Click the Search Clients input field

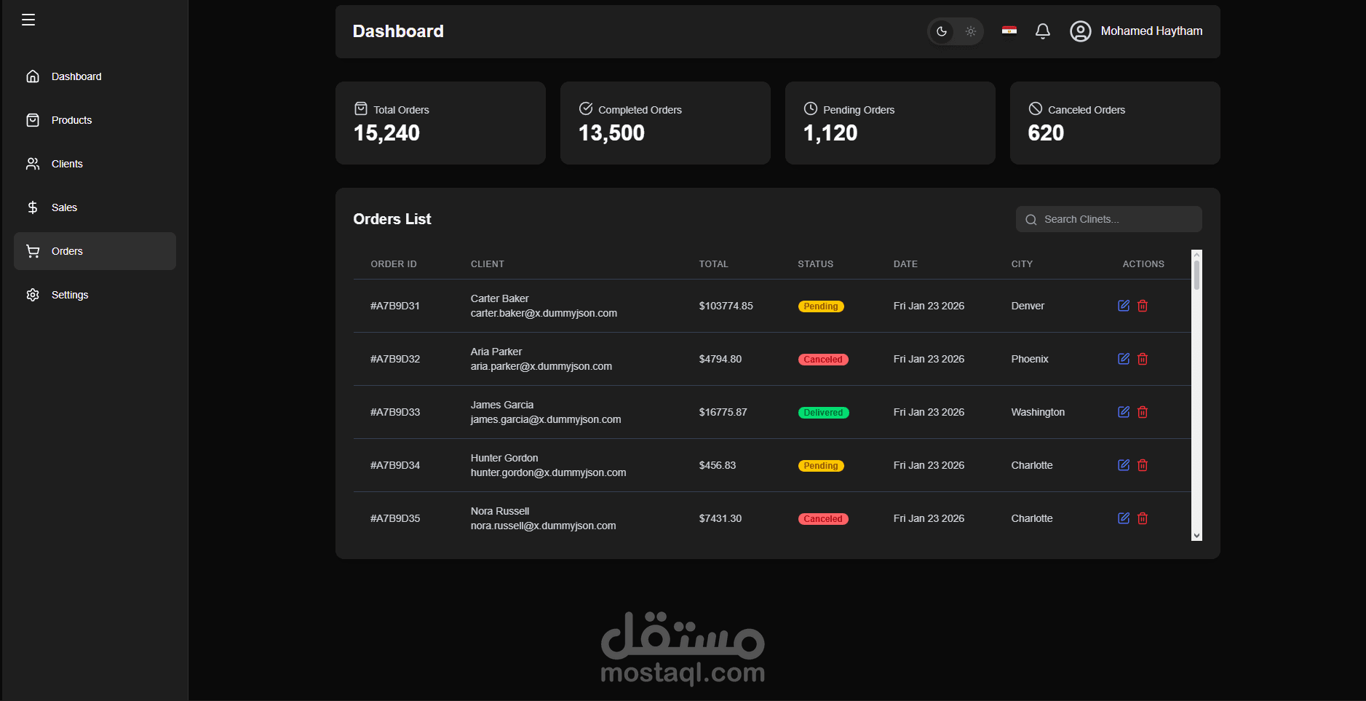pos(1108,219)
